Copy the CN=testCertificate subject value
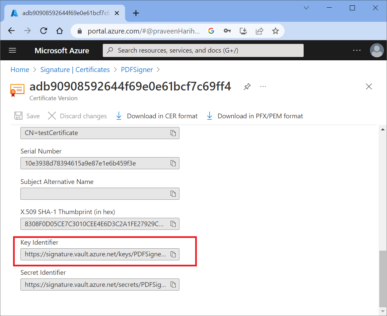 point(173,133)
